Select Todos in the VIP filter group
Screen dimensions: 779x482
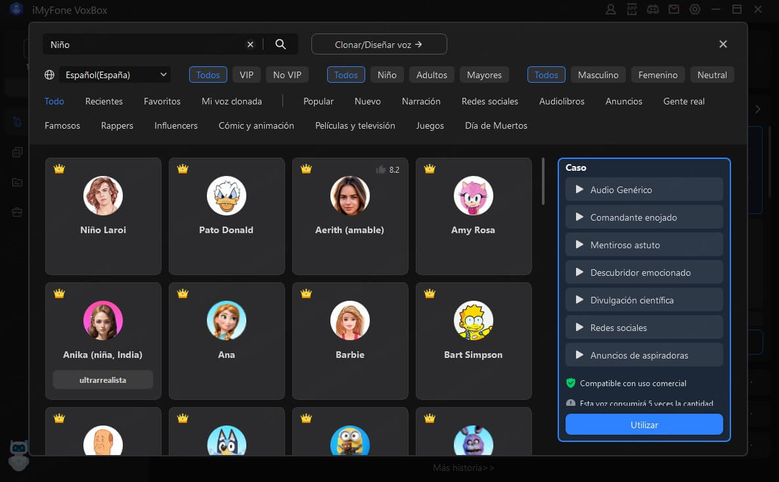point(208,75)
